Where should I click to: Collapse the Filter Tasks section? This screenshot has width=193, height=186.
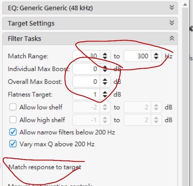click(172, 38)
